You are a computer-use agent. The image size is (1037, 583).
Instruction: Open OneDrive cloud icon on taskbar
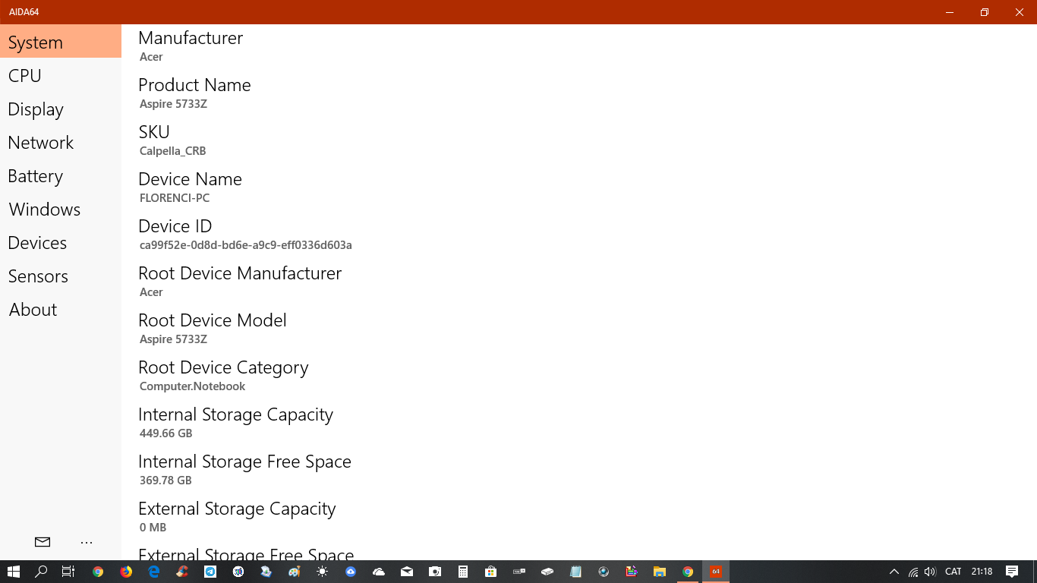(379, 572)
